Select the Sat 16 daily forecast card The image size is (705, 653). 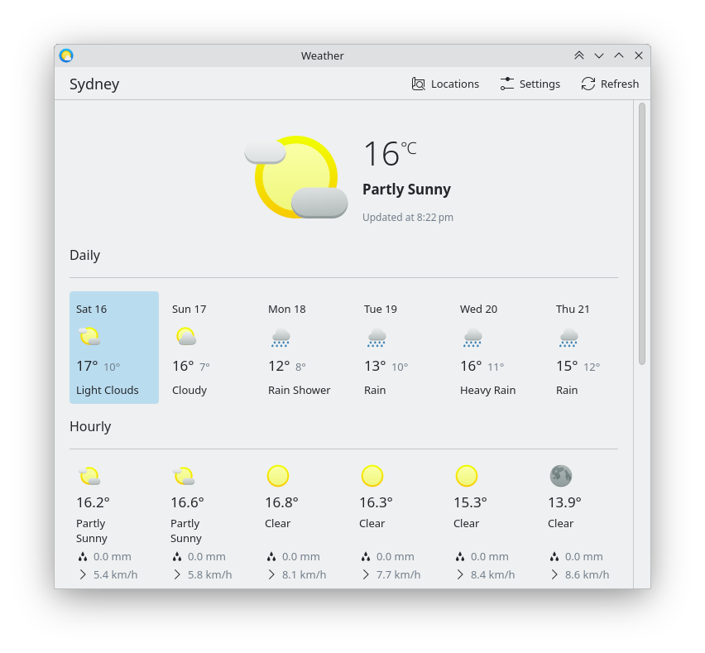coord(113,347)
